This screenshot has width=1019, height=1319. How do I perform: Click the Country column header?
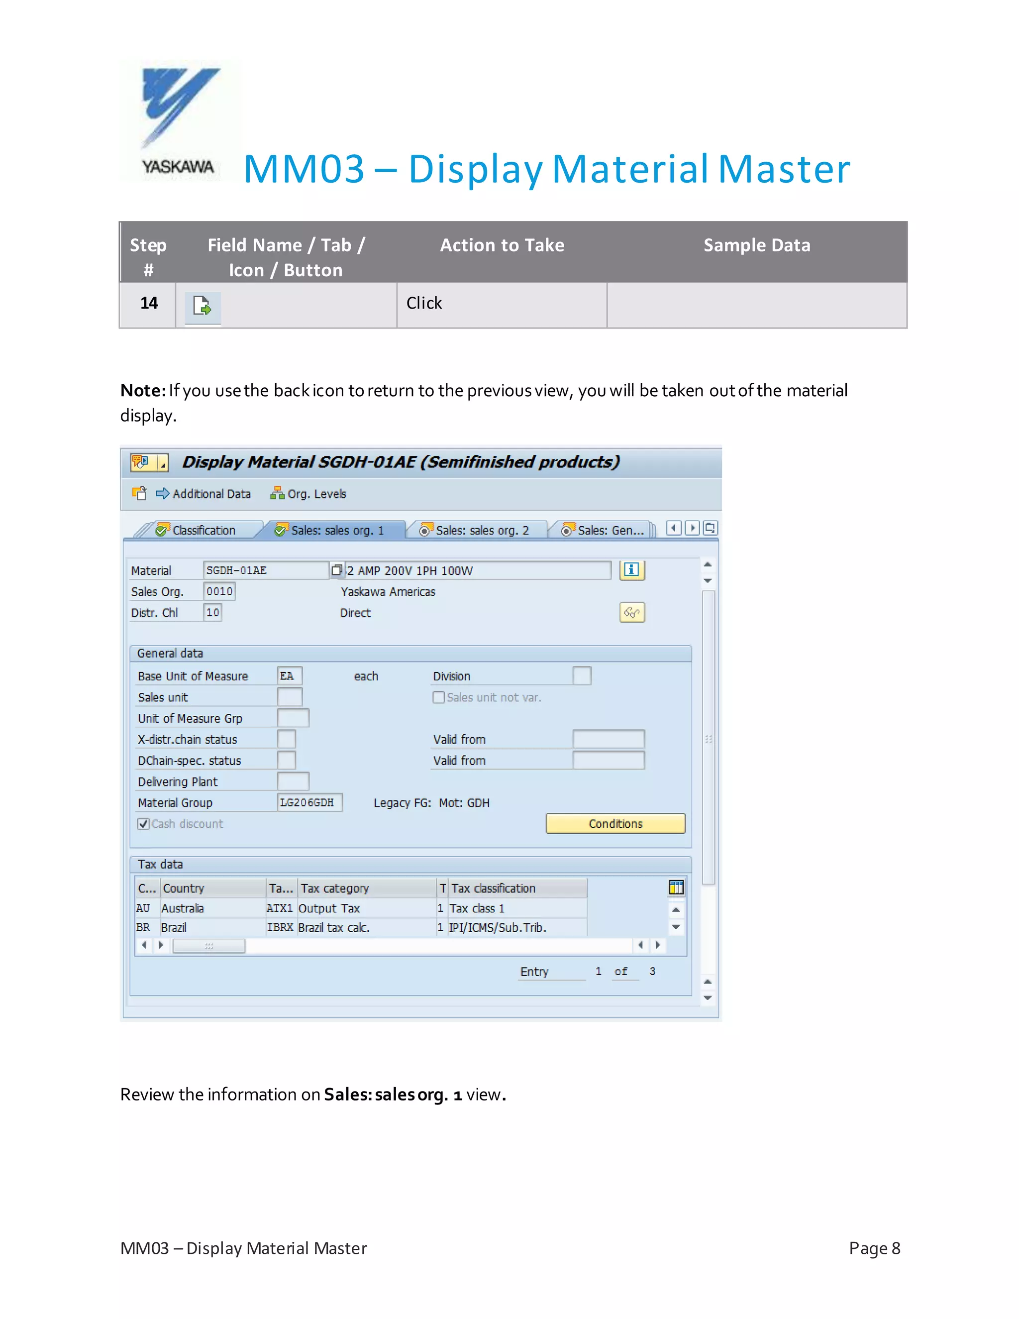[213, 888]
